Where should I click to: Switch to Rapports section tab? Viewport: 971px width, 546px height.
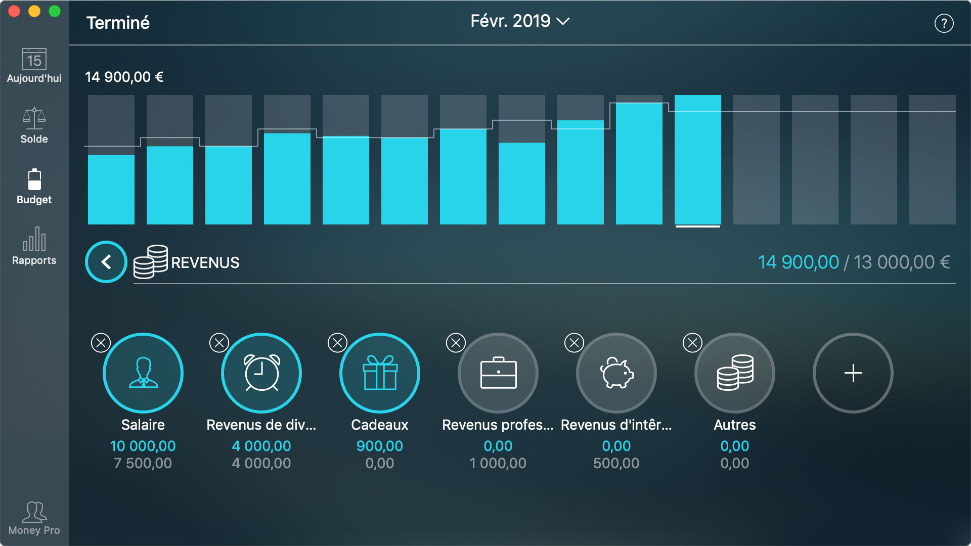coord(33,247)
